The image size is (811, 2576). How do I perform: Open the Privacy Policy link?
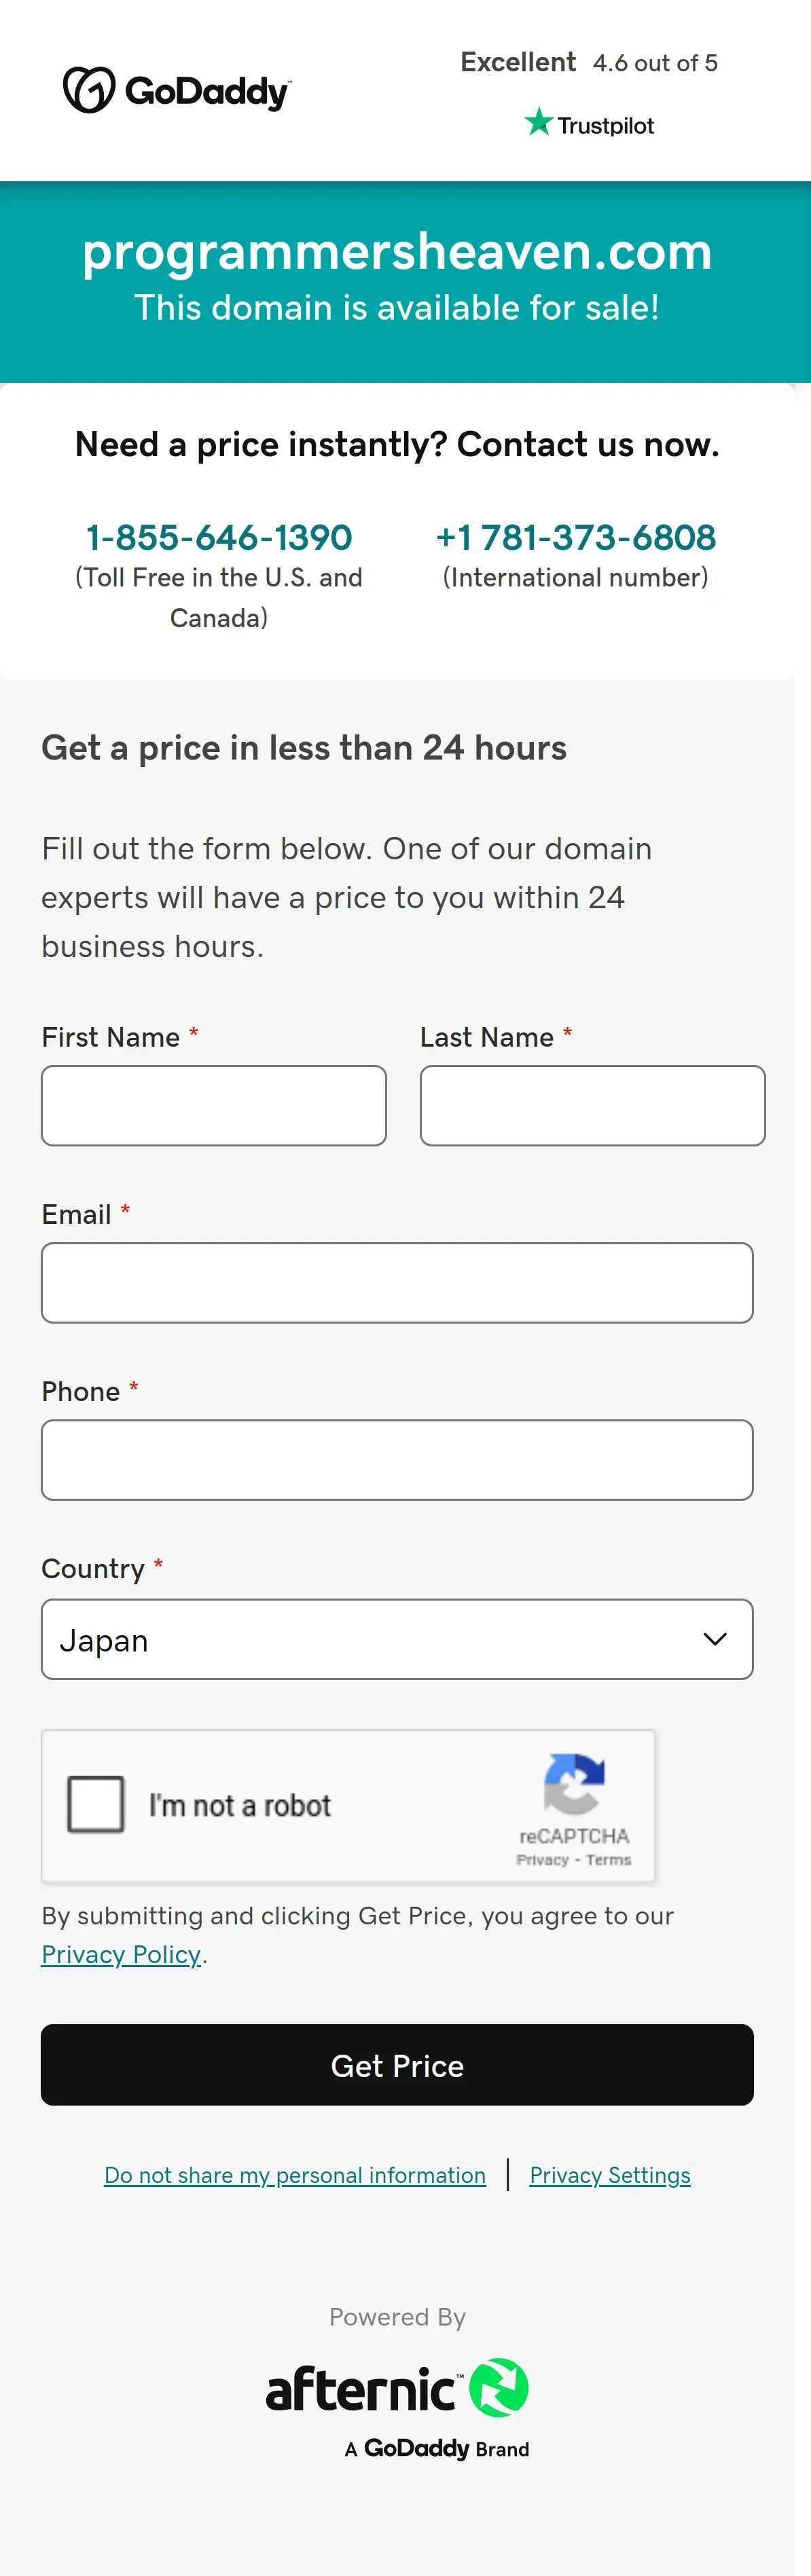[121, 1954]
